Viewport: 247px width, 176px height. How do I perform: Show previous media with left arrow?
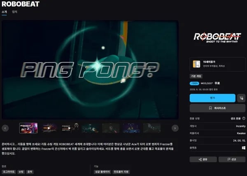pyautogui.click(x=5, y=128)
